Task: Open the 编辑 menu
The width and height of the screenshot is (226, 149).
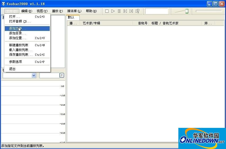Action: coord(27,11)
